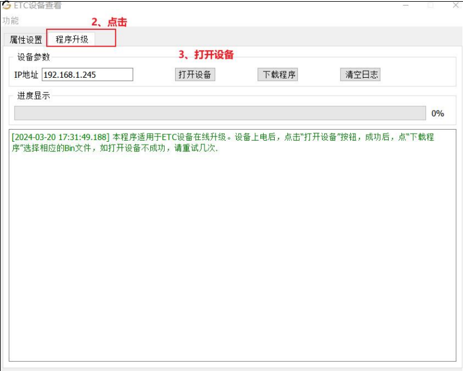Click the red 3、打开设备 annotation
Screen dimensions: 463x371
206,55
